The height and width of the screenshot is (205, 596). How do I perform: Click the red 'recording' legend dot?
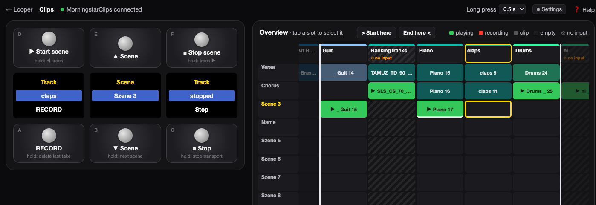coord(481,33)
